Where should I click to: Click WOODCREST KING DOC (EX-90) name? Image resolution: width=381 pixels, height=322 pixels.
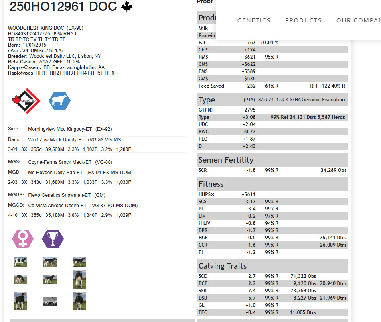pos(45,28)
